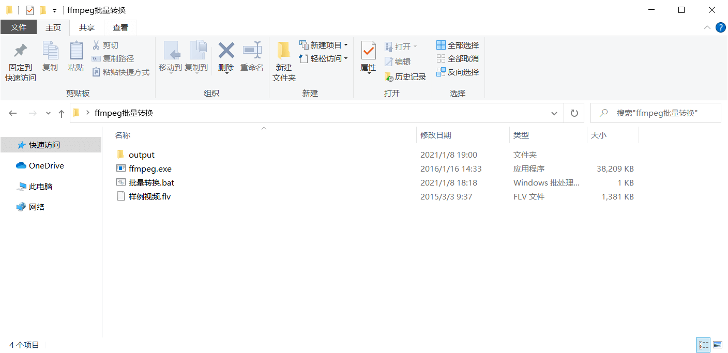The width and height of the screenshot is (728, 353).
Task: Click 全部选择 to select all items
Action: point(458,45)
